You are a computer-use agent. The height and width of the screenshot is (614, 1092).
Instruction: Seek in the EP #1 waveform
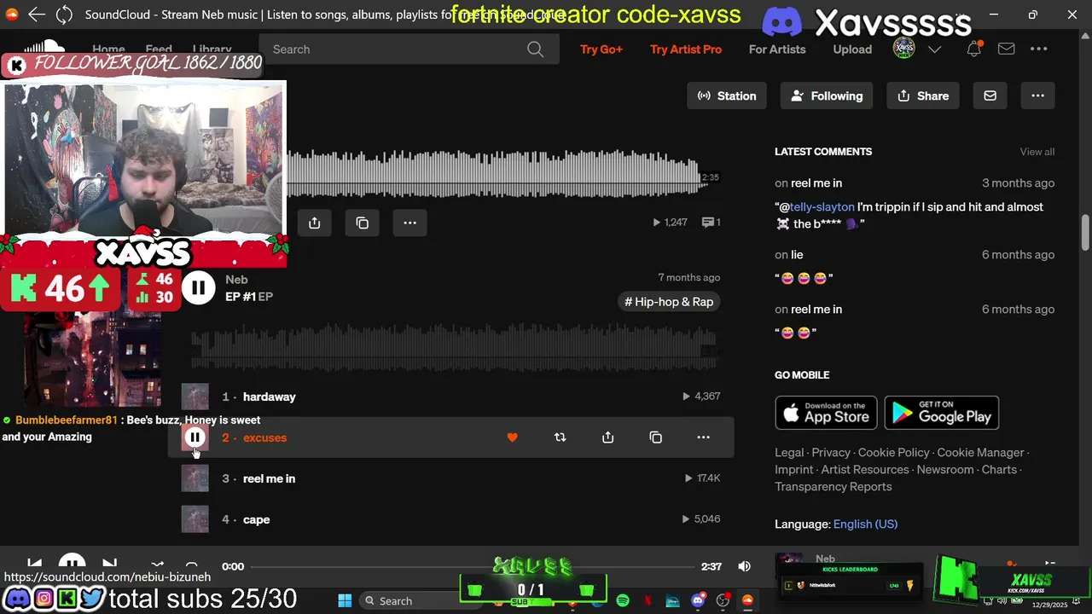click(x=454, y=348)
